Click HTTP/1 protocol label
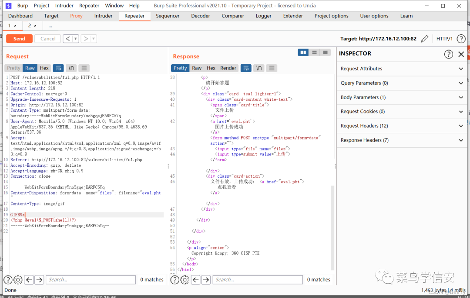 click(444, 39)
